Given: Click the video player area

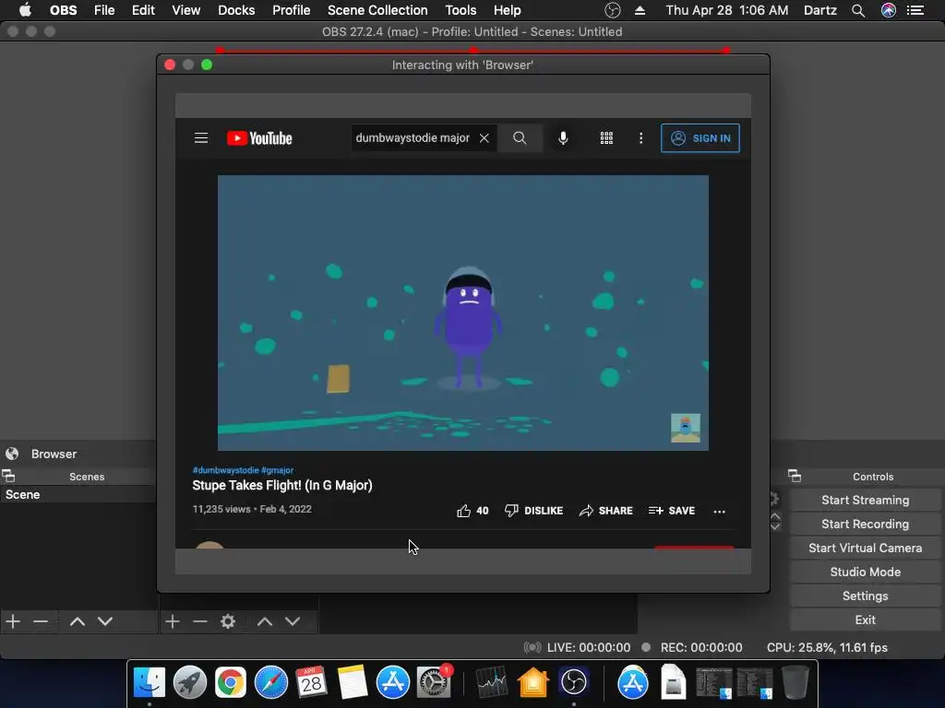Looking at the screenshot, I should tap(463, 313).
